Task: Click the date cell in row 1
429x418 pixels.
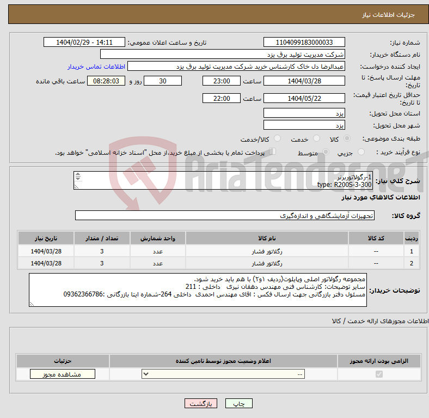Action: tap(46, 251)
